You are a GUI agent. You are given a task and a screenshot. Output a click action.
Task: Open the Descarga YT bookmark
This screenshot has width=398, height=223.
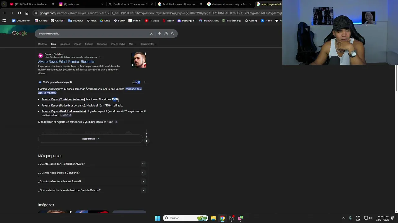tap(187, 21)
